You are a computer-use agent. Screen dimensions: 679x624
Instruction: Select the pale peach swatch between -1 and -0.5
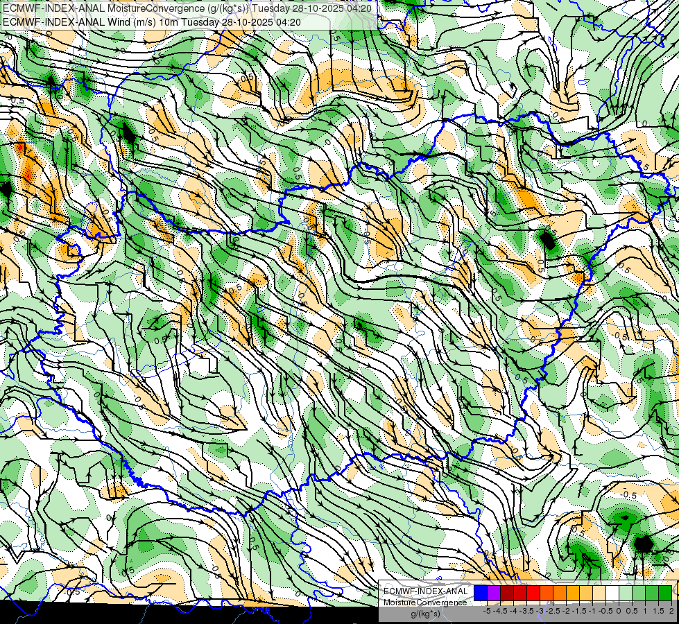pos(599,593)
